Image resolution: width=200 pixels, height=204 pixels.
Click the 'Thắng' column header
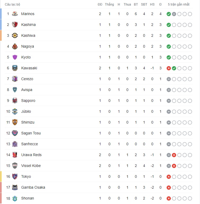point(109,4)
